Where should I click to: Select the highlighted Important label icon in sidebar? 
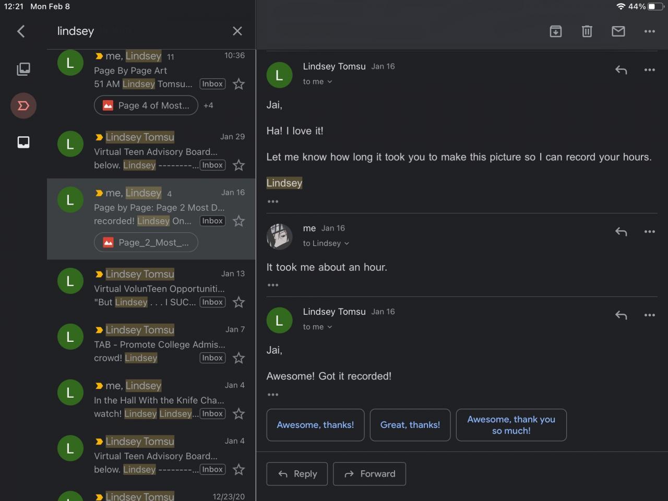23,105
